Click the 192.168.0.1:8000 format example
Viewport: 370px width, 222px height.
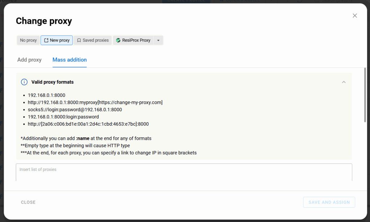pos(47,96)
